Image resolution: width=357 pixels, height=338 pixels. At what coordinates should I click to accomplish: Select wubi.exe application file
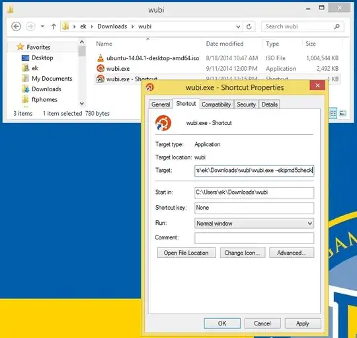[118, 69]
